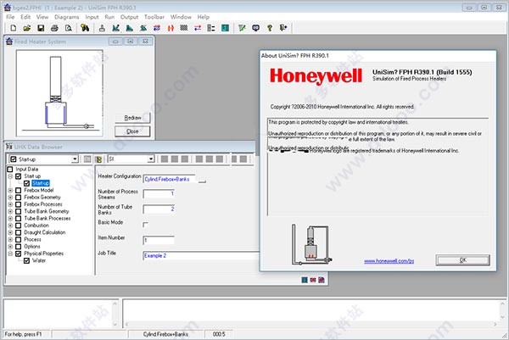
Task: Click Redraw in Fired Heater System window
Action: 132,118
